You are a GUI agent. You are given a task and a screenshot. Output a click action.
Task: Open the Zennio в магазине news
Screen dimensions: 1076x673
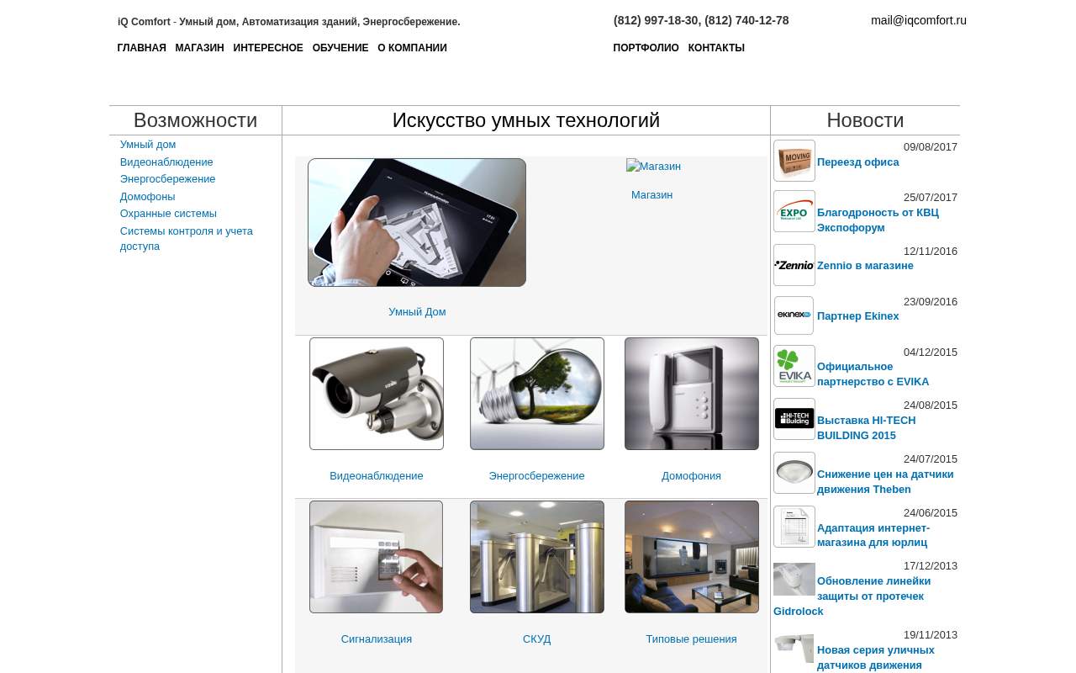point(865,266)
